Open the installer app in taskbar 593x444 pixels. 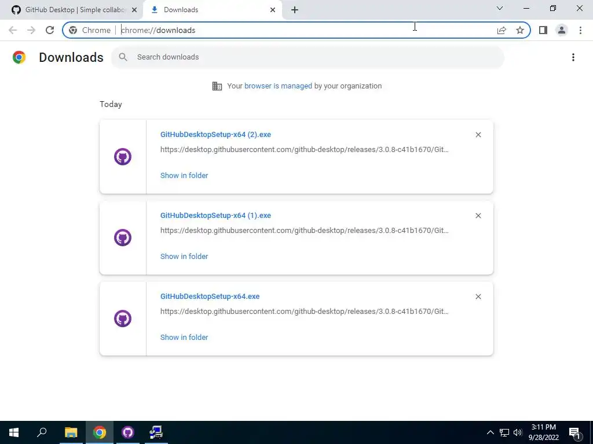pyautogui.click(x=156, y=432)
